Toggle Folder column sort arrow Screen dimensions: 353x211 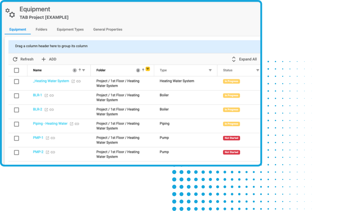coord(143,70)
